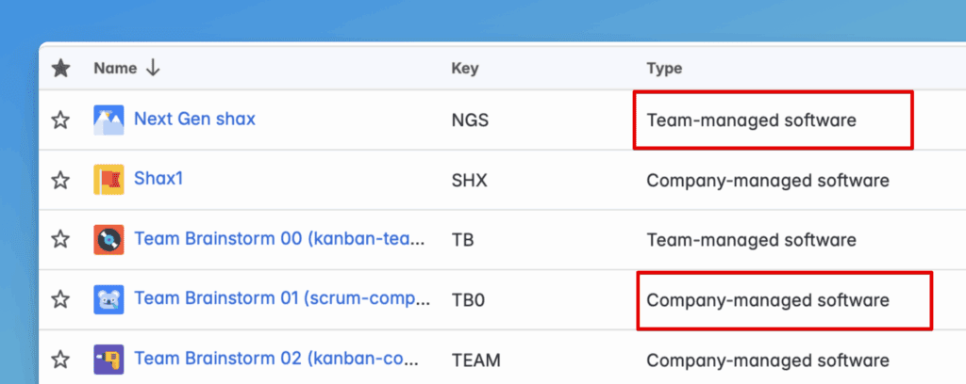966x384 pixels.
Task: Click the Team Brainstorm 00 project avatar
Action: [108, 239]
